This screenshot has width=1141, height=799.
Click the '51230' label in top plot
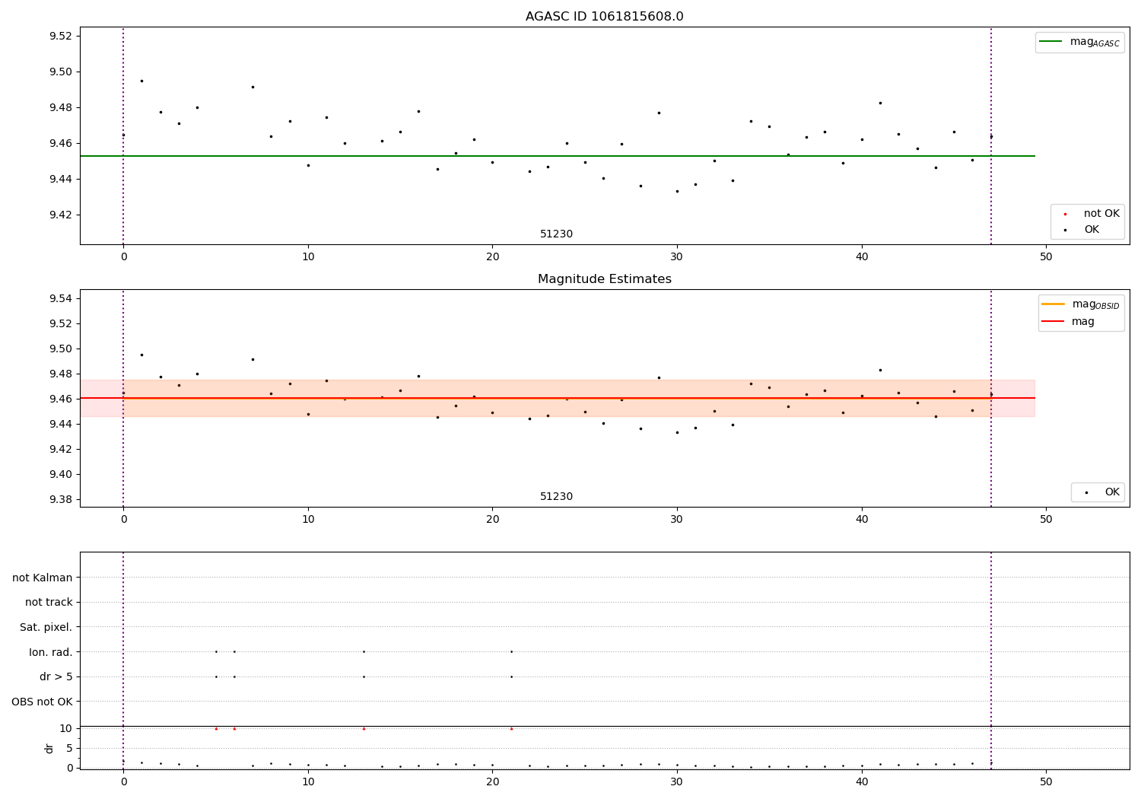[x=556, y=234]
